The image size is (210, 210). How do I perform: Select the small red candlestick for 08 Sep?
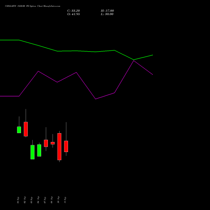(52, 143)
